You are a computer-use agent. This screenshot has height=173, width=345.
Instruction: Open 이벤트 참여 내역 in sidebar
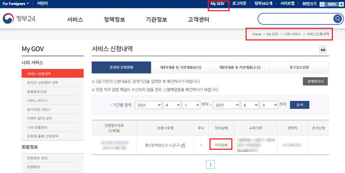click(39, 118)
